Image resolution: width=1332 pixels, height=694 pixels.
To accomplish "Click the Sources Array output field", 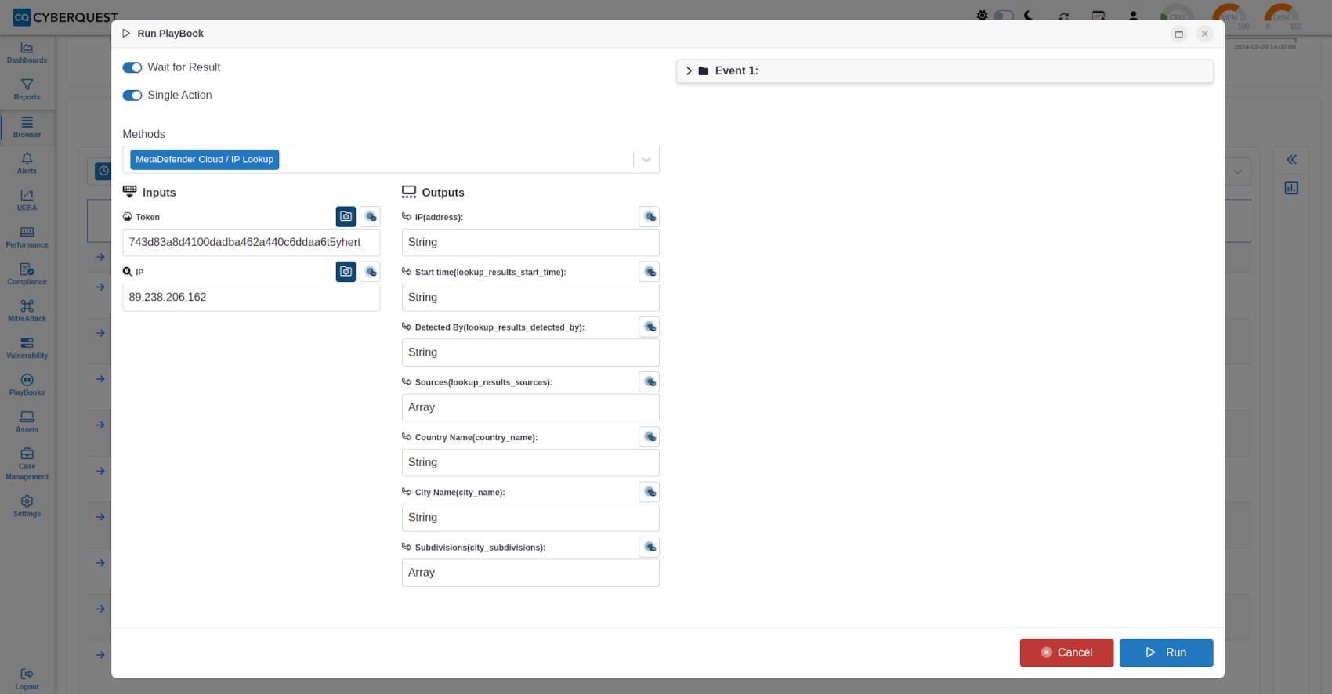I will (x=530, y=407).
